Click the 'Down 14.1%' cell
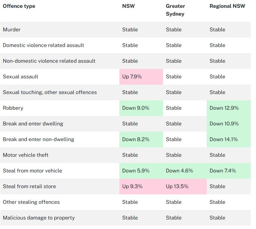The height and width of the screenshot is (229, 256). [x=224, y=139]
